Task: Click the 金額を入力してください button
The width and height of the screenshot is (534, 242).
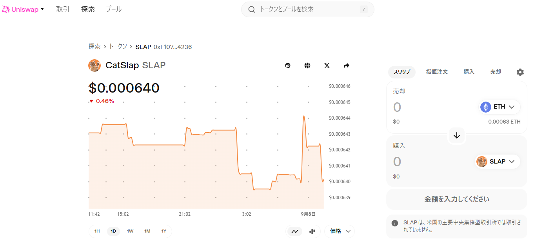Action: [x=457, y=199]
